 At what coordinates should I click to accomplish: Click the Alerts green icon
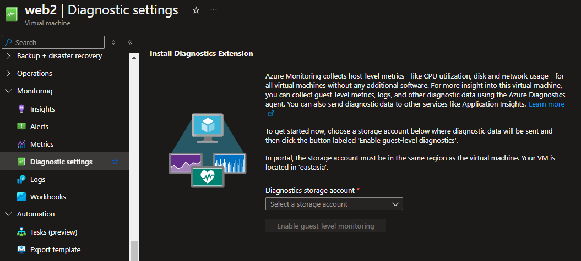click(x=21, y=126)
